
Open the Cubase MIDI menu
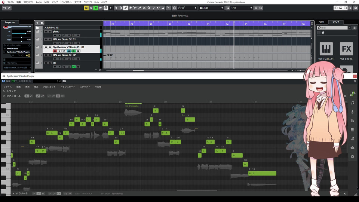(47, 2)
